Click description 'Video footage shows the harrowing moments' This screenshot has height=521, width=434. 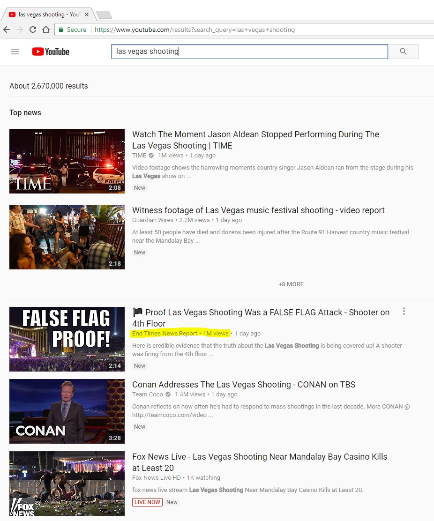[x=272, y=172]
